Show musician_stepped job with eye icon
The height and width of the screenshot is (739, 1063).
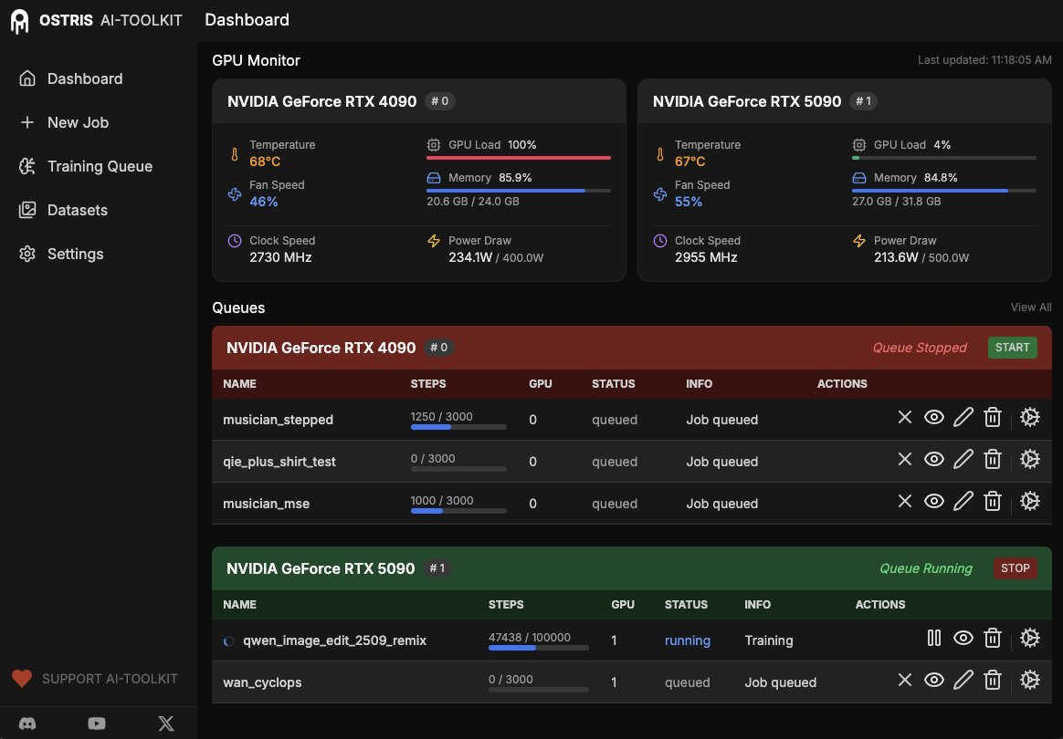point(934,417)
